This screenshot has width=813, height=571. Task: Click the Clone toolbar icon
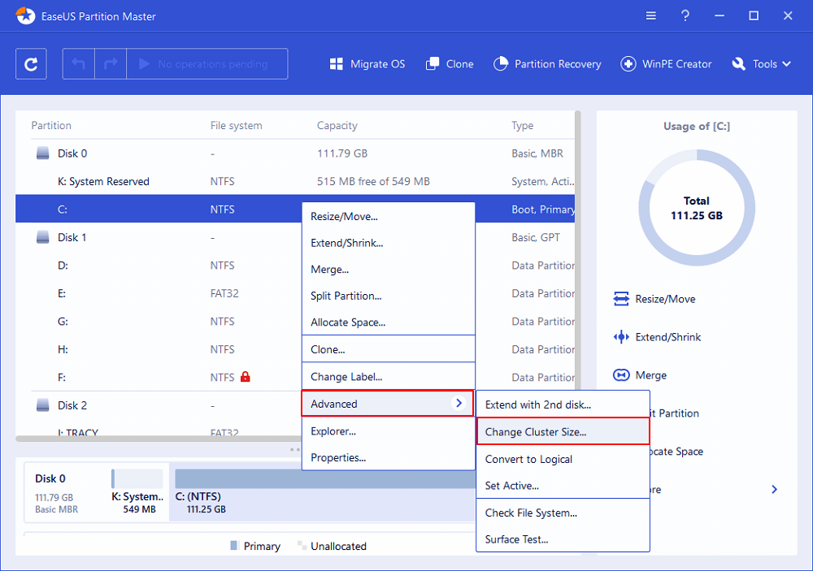(433, 63)
